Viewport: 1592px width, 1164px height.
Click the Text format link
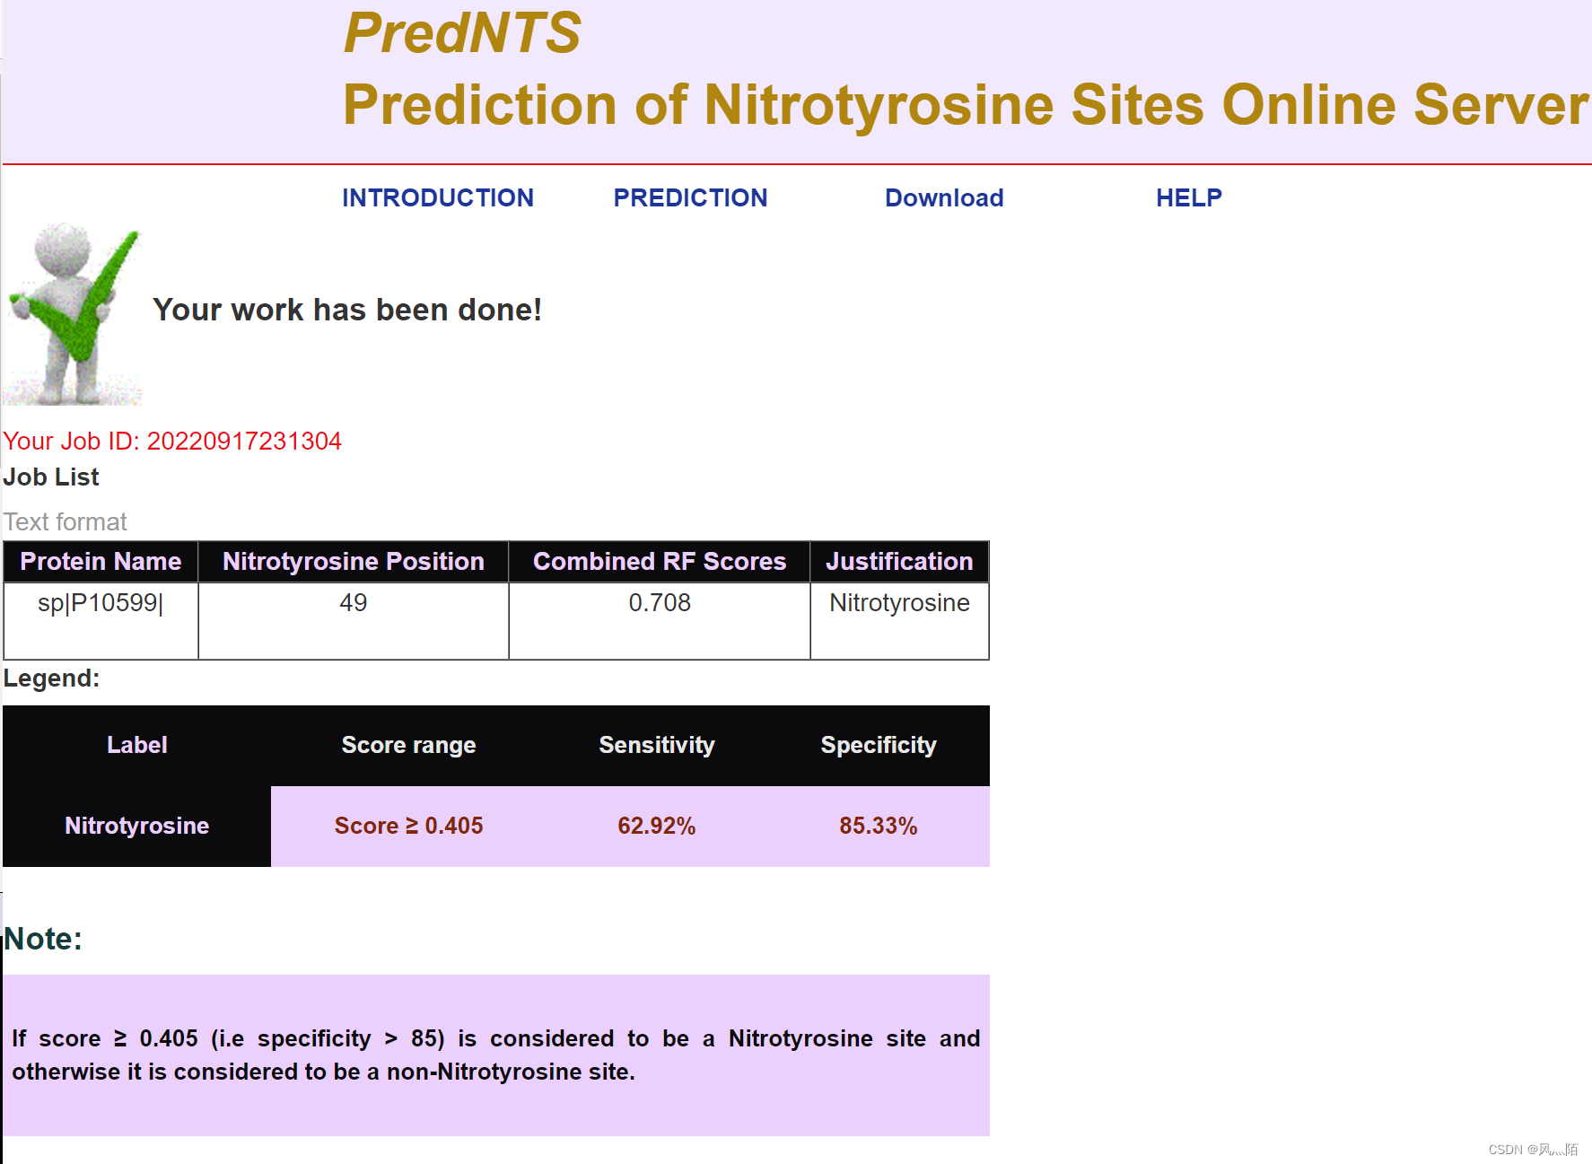pyautogui.click(x=66, y=521)
